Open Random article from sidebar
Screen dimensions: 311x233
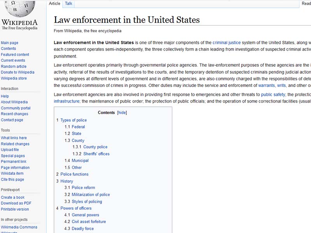[x=14, y=66]
